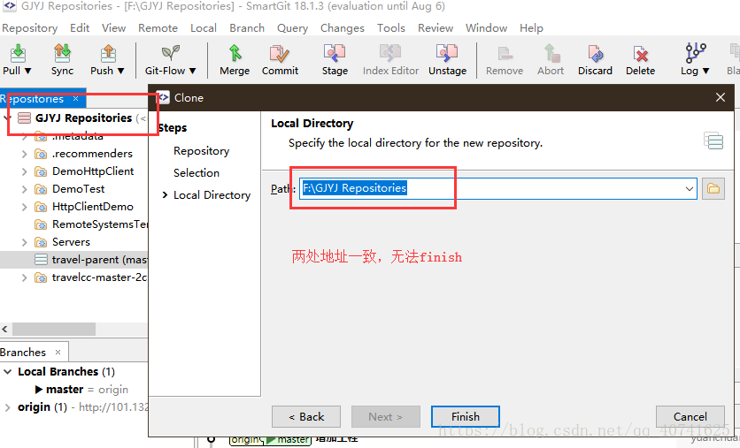The image size is (740, 448).
Task: Click the Selection step in Clone wizard
Action: pyautogui.click(x=197, y=173)
